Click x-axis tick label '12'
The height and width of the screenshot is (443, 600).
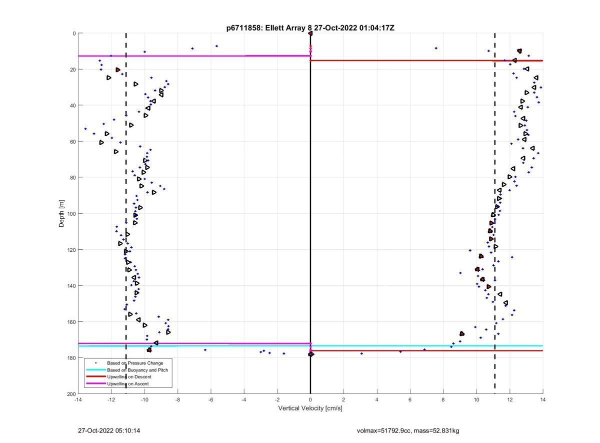click(x=509, y=399)
